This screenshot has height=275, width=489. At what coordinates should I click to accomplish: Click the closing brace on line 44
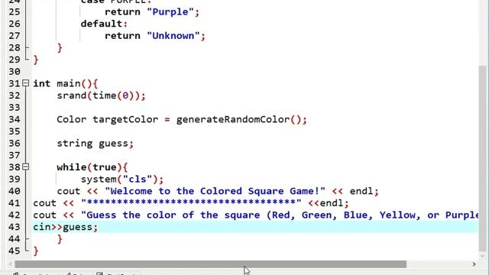60,239
